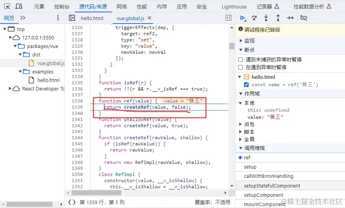The width and height of the screenshot is (345, 208).
Task: Select callWithErrorHandling stack frame
Action: pyautogui.click(x=290, y=176)
